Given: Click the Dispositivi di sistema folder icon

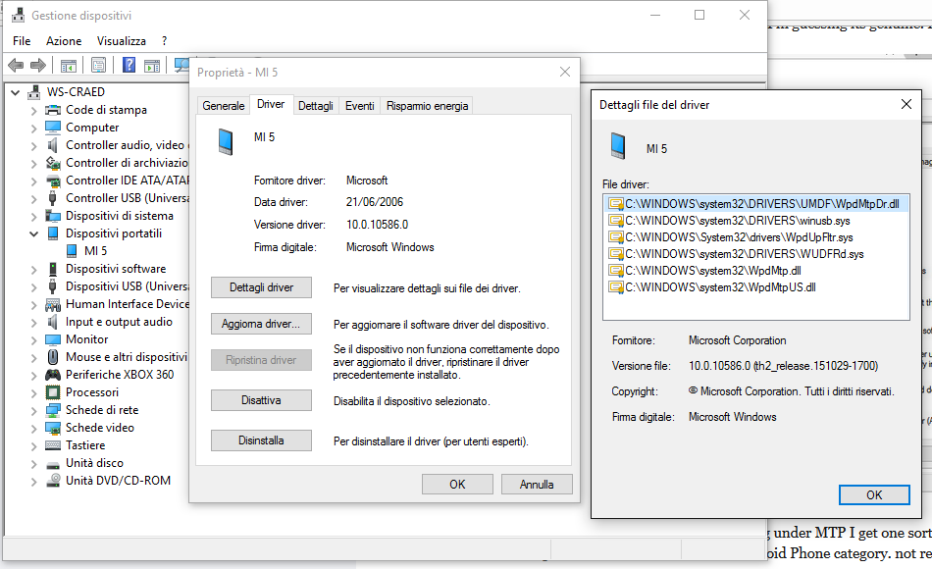Looking at the screenshot, I should [x=53, y=216].
